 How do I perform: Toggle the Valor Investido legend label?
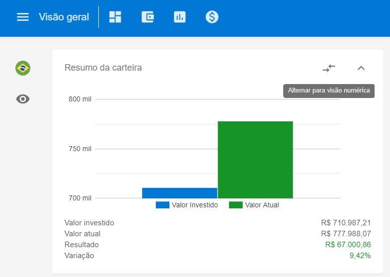tap(195, 205)
